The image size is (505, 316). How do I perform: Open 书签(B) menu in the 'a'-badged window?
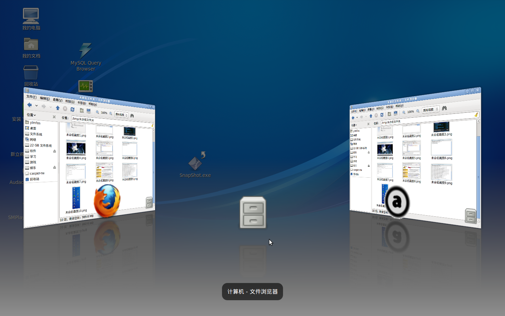pyautogui.click(x=390, y=107)
